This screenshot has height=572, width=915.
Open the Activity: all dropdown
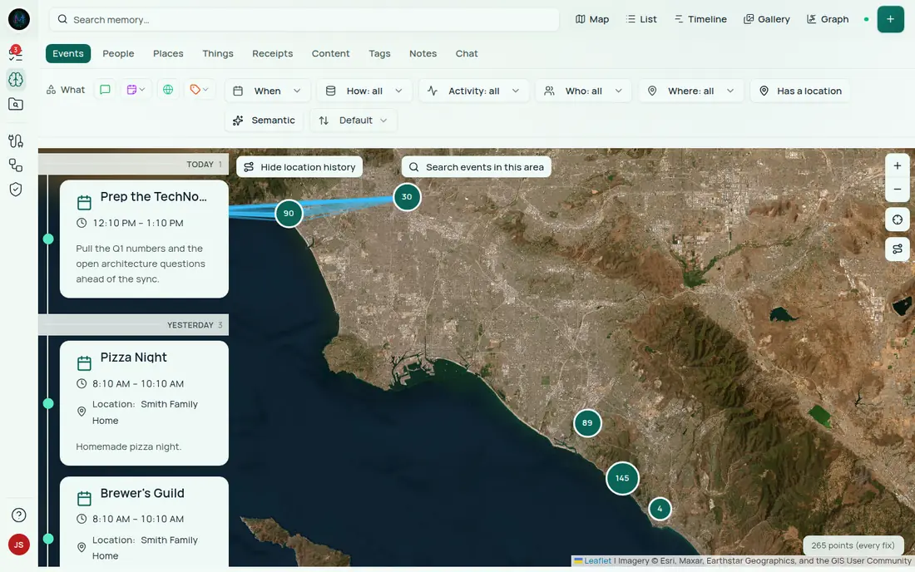pos(474,91)
